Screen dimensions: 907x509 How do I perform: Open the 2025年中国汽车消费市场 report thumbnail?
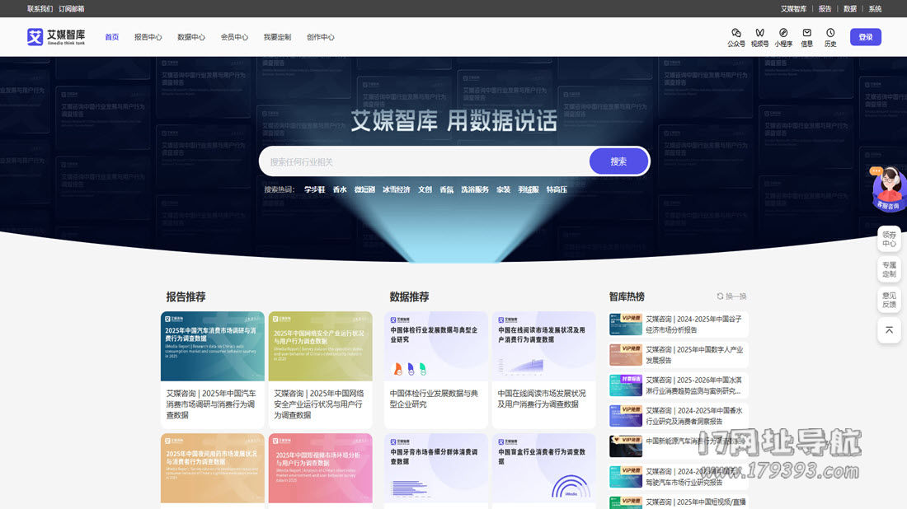pyautogui.click(x=213, y=346)
